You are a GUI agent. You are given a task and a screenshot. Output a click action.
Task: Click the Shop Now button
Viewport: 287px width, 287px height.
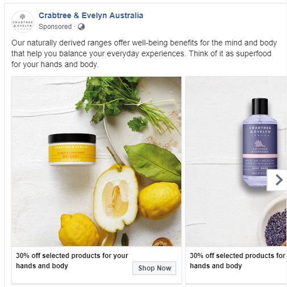154,268
